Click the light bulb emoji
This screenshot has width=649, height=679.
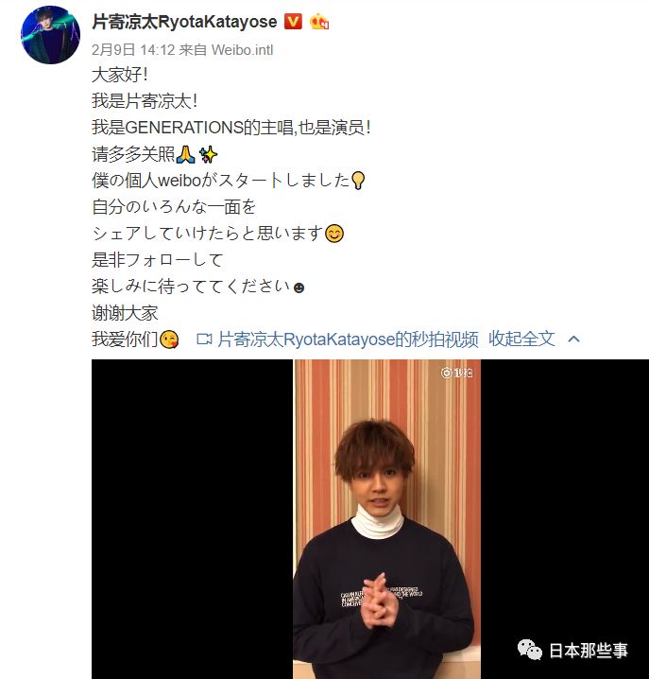pos(358,181)
